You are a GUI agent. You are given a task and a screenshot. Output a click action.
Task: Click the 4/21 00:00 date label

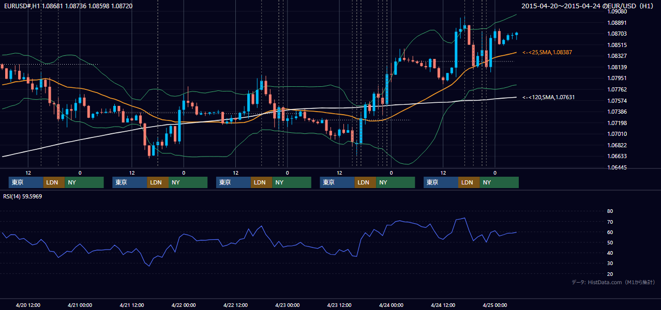click(x=80, y=305)
